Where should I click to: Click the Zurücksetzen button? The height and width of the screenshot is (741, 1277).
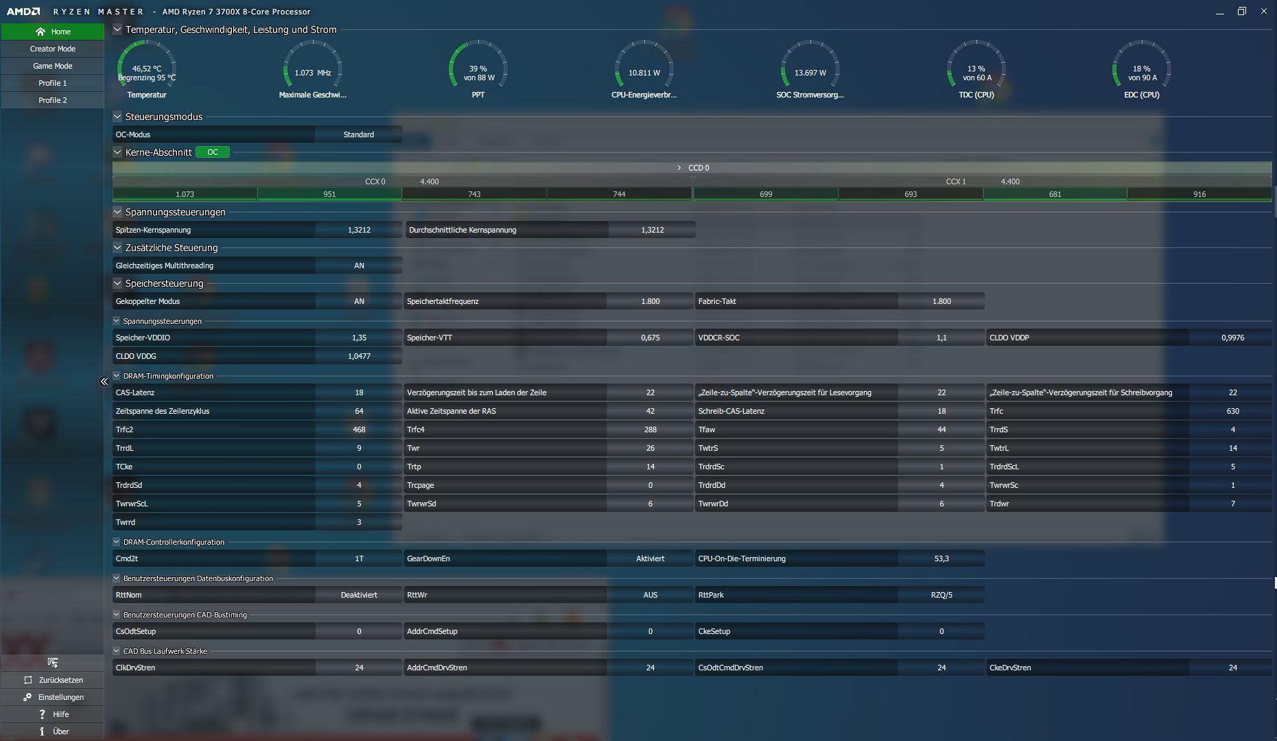53,680
